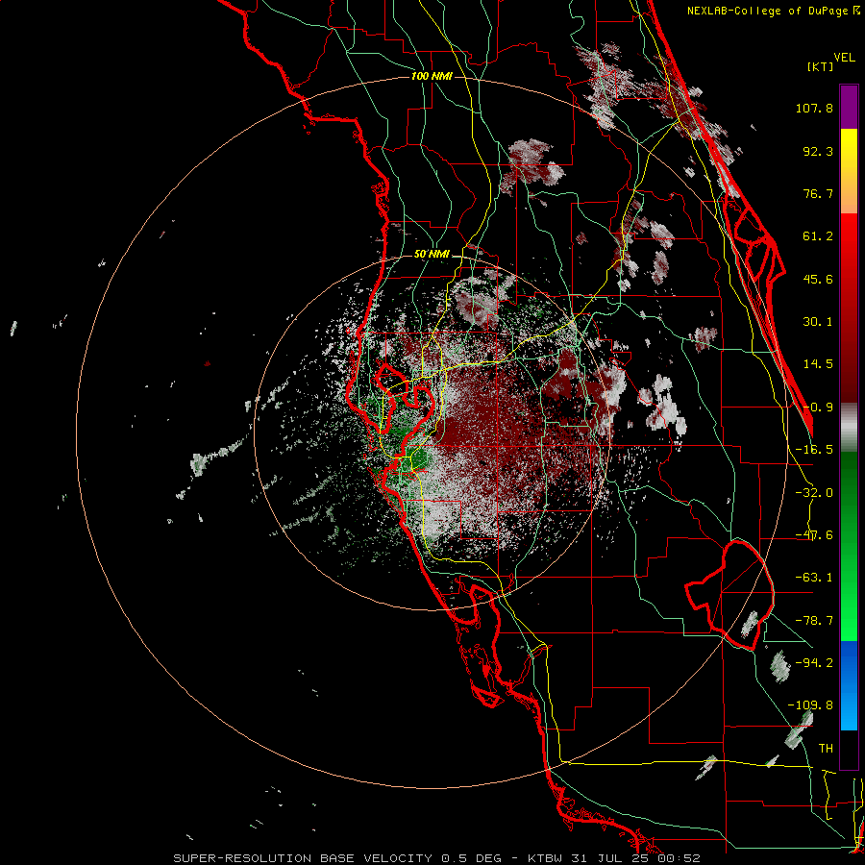865x865 pixels.
Task: Select the 61.2 velocity scale value
Action: (818, 236)
